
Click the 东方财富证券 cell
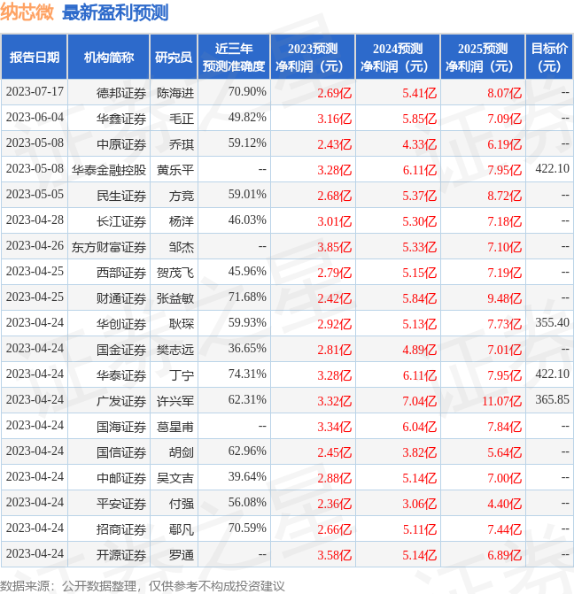pos(109,247)
